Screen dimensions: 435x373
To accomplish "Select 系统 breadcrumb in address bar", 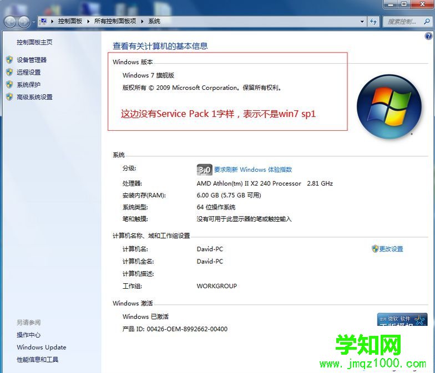I will (154, 21).
